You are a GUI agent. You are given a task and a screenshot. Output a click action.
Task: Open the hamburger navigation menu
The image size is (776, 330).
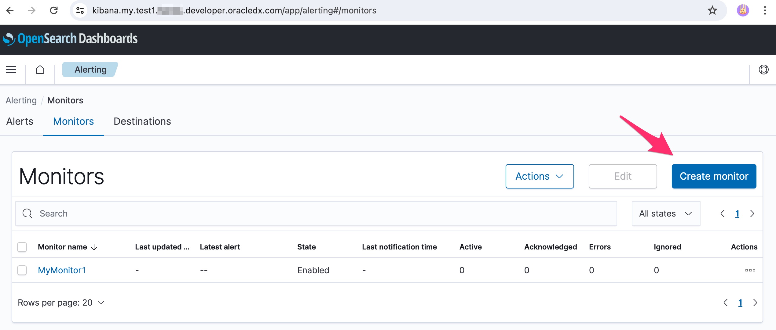coord(11,70)
